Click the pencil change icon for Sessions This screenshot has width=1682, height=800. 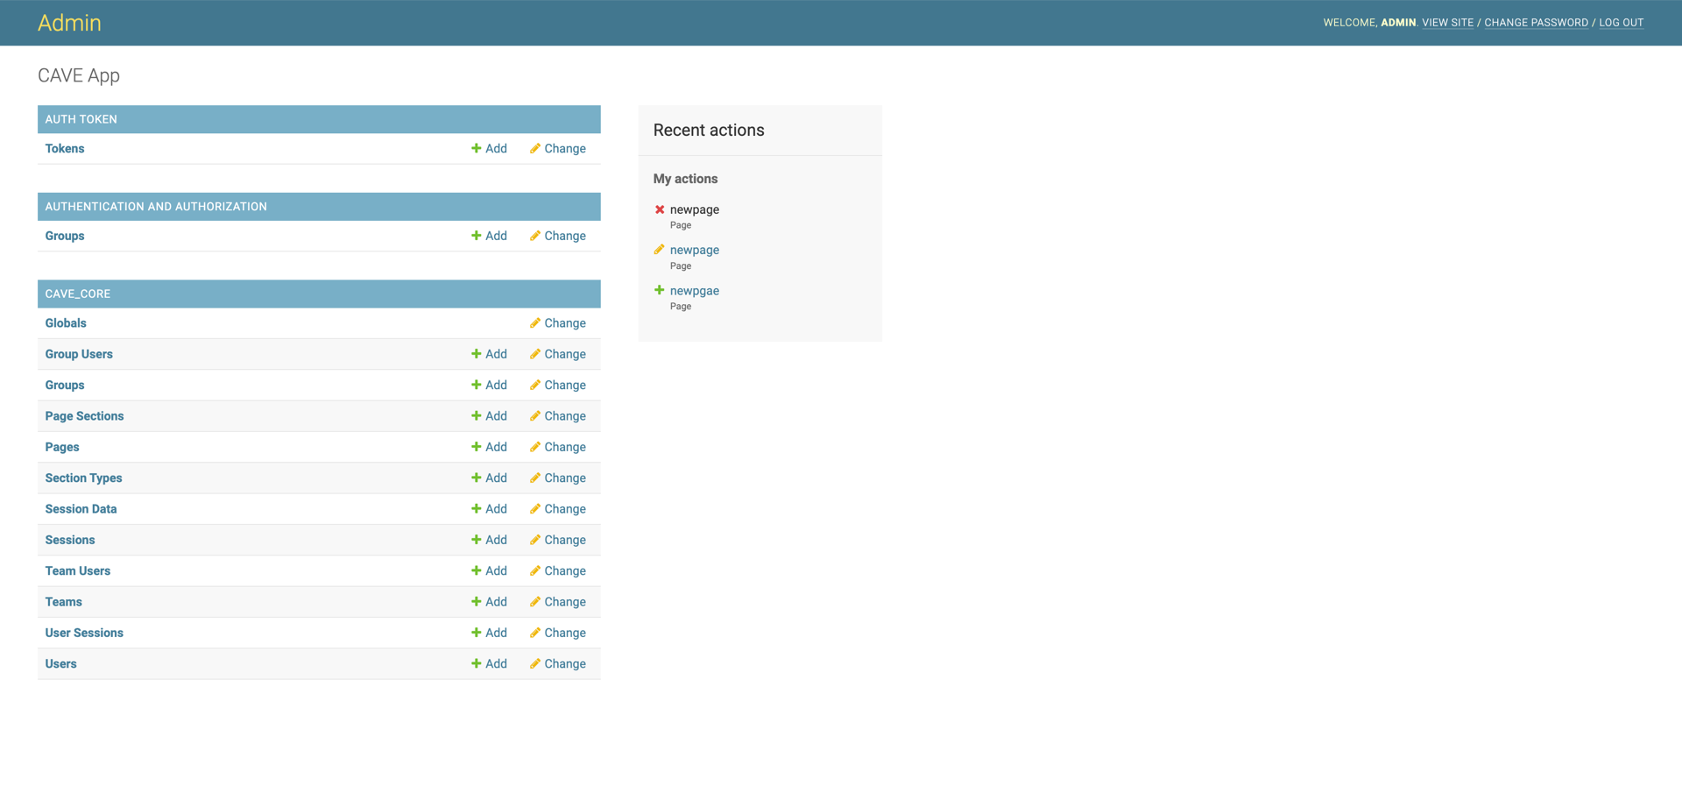click(x=534, y=540)
